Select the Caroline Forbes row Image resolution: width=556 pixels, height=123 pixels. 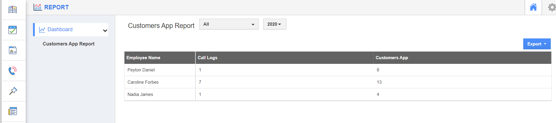(143, 82)
